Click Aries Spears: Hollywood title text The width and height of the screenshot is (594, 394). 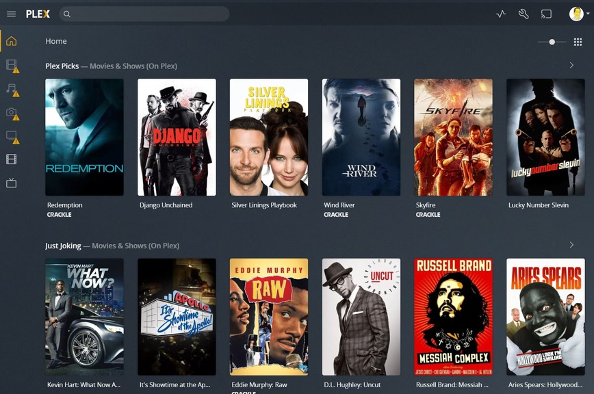(545, 385)
